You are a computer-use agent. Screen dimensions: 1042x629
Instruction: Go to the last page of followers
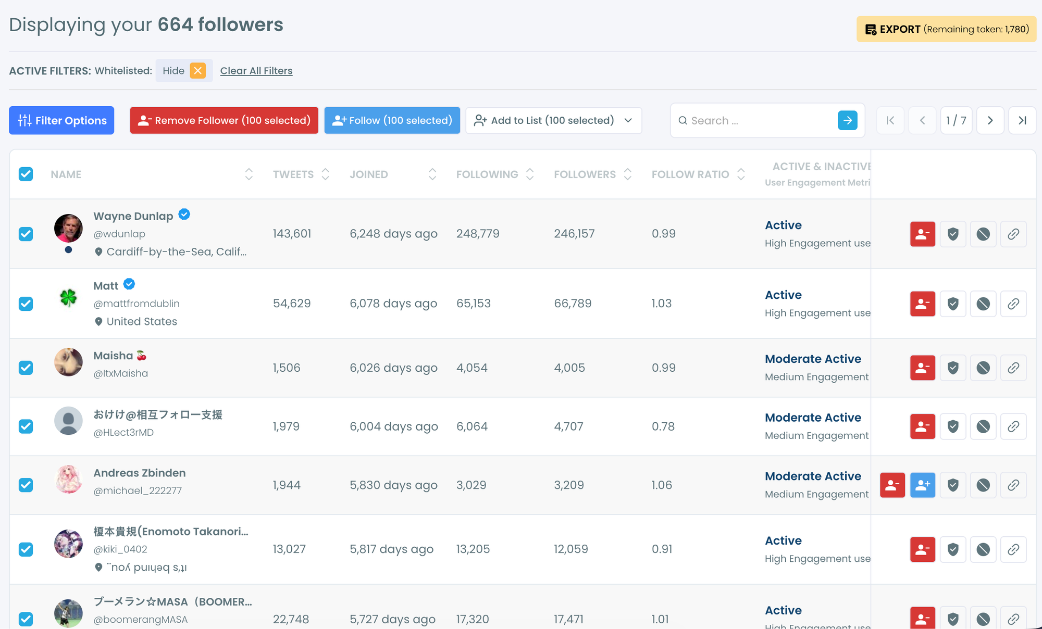click(1022, 120)
